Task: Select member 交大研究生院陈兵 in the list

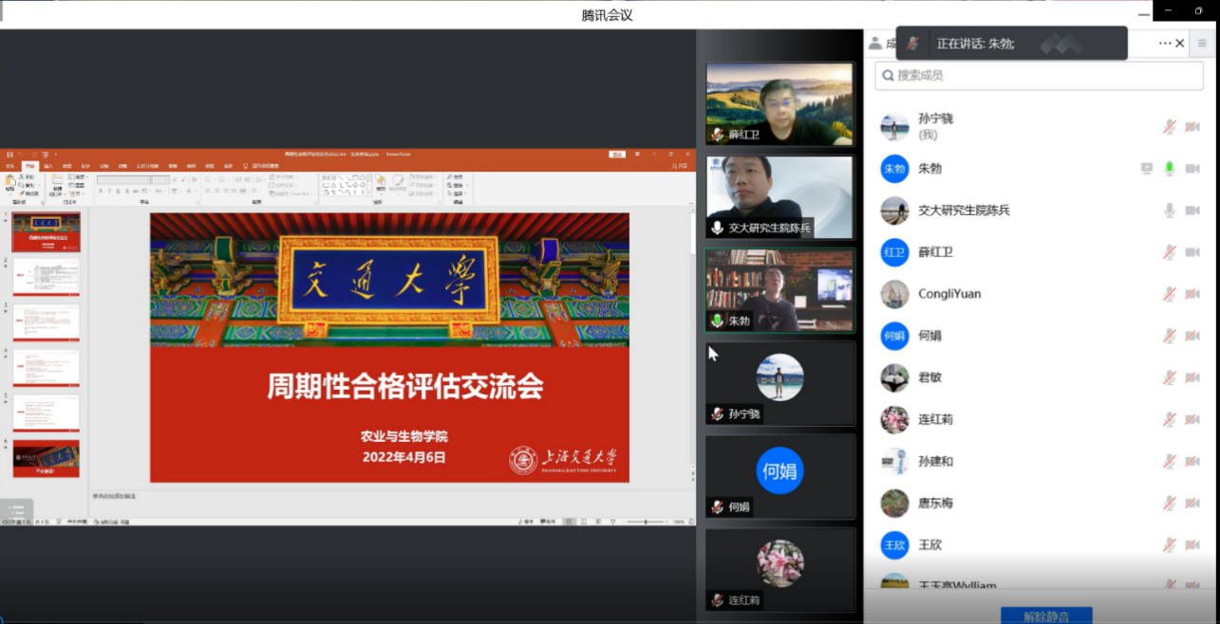Action: pyautogui.click(x=1042, y=210)
